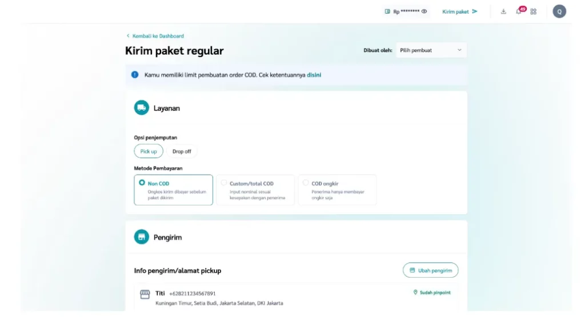Select the Custom/total COD radio option
This screenshot has width=585, height=324.
click(224, 183)
